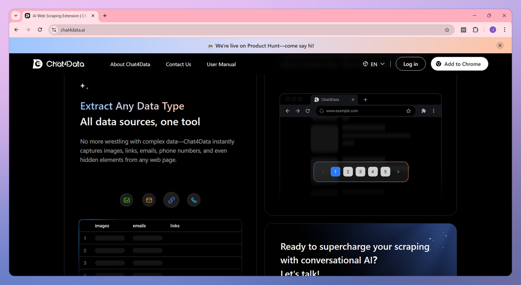Click the emails column header

coord(139,226)
